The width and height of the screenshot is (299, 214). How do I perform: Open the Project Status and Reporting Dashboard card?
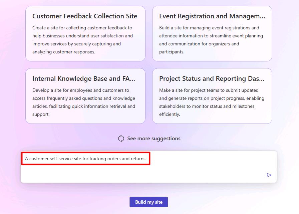point(212,96)
